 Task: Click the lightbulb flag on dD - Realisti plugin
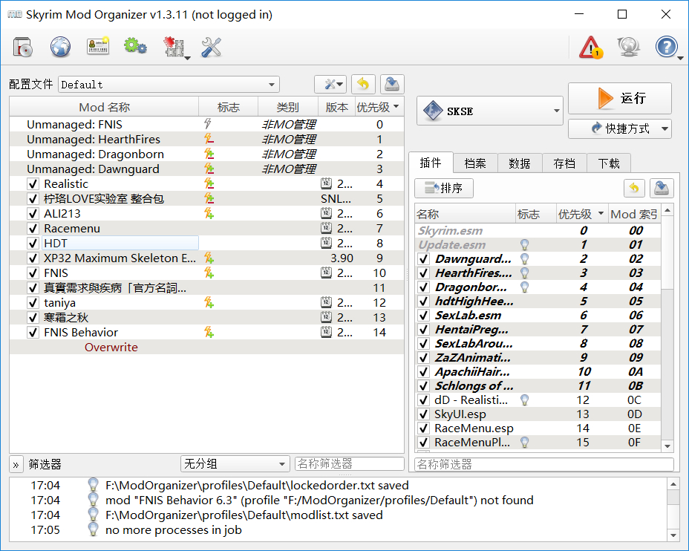[524, 400]
